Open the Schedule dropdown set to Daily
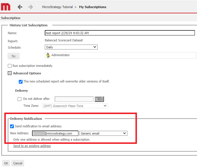The width and height of the screenshot is (197, 167). pyautogui.click(x=71, y=47)
